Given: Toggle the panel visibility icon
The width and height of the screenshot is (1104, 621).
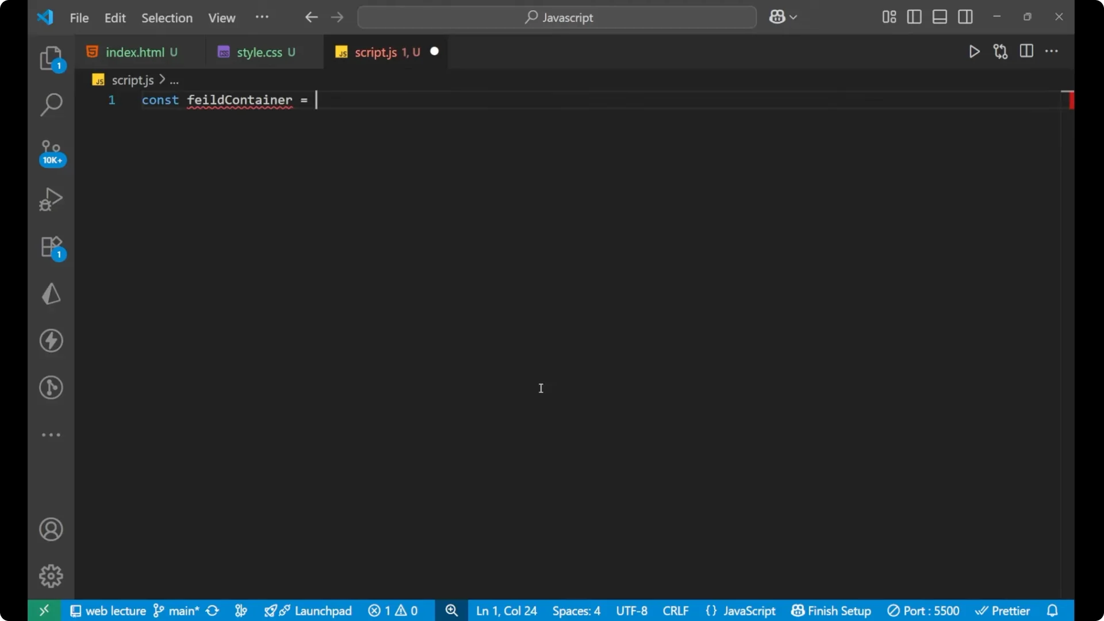Looking at the screenshot, I should point(940,17).
